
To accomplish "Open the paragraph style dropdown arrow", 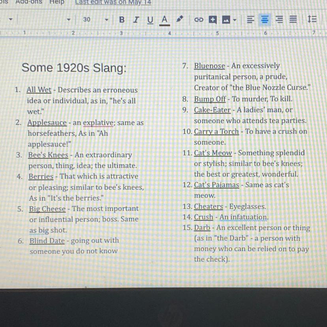I will click(11, 19).
